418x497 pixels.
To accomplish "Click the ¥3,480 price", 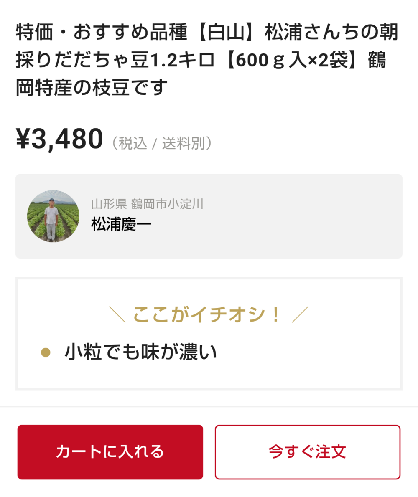I will tap(59, 139).
